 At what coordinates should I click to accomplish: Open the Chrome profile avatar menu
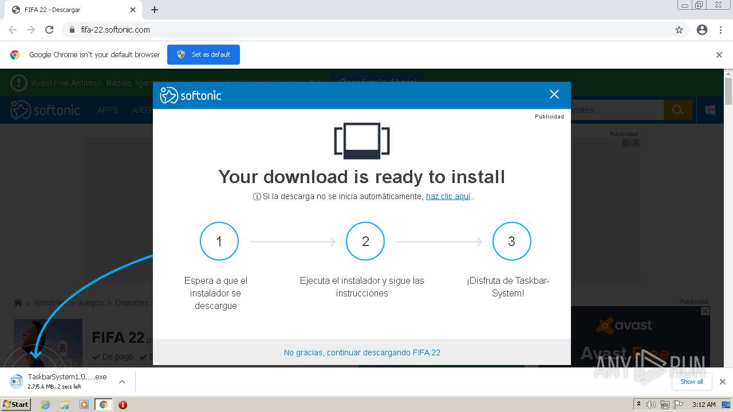click(x=702, y=30)
